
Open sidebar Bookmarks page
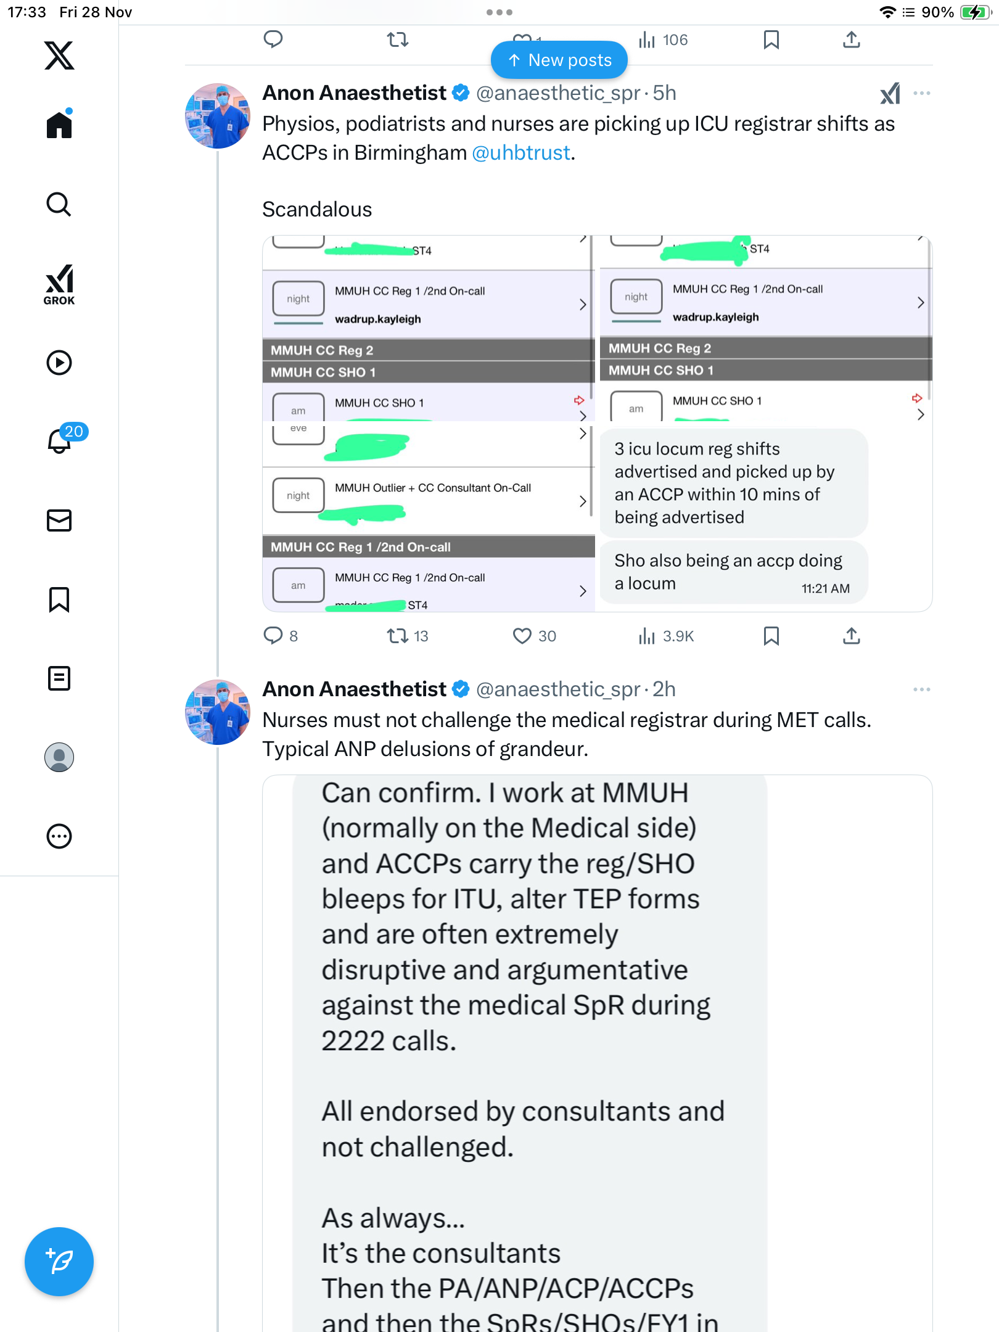coord(59,599)
